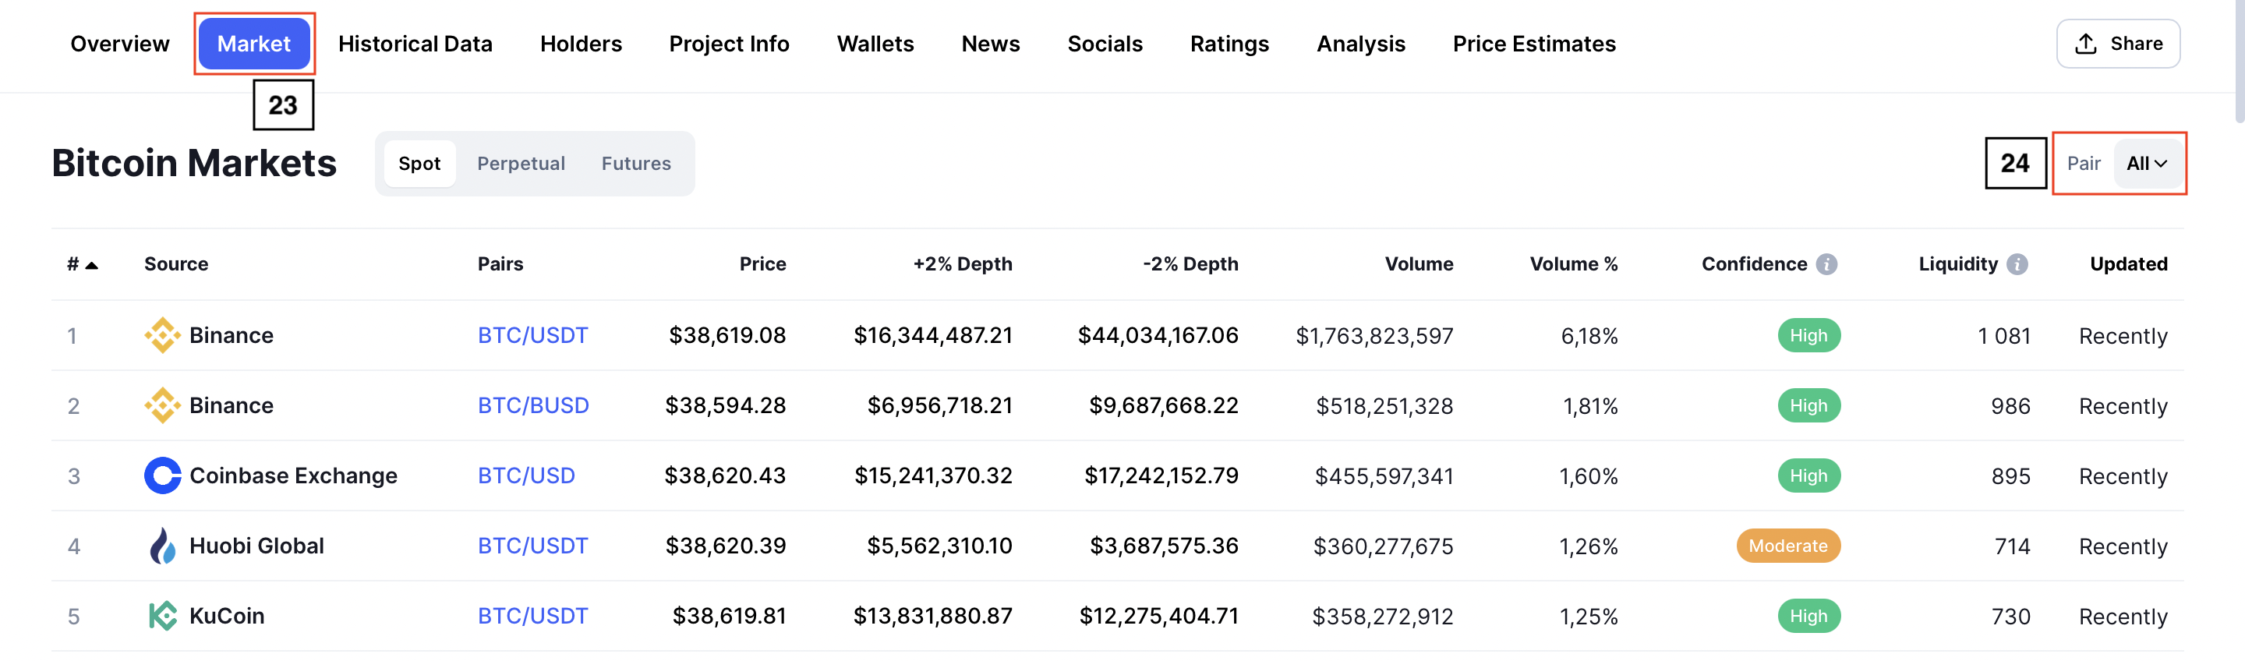Open the Liquidity info tooltip icon
This screenshot has height=661, width=2245.
pyautogui.click(x=2017, y=263)
